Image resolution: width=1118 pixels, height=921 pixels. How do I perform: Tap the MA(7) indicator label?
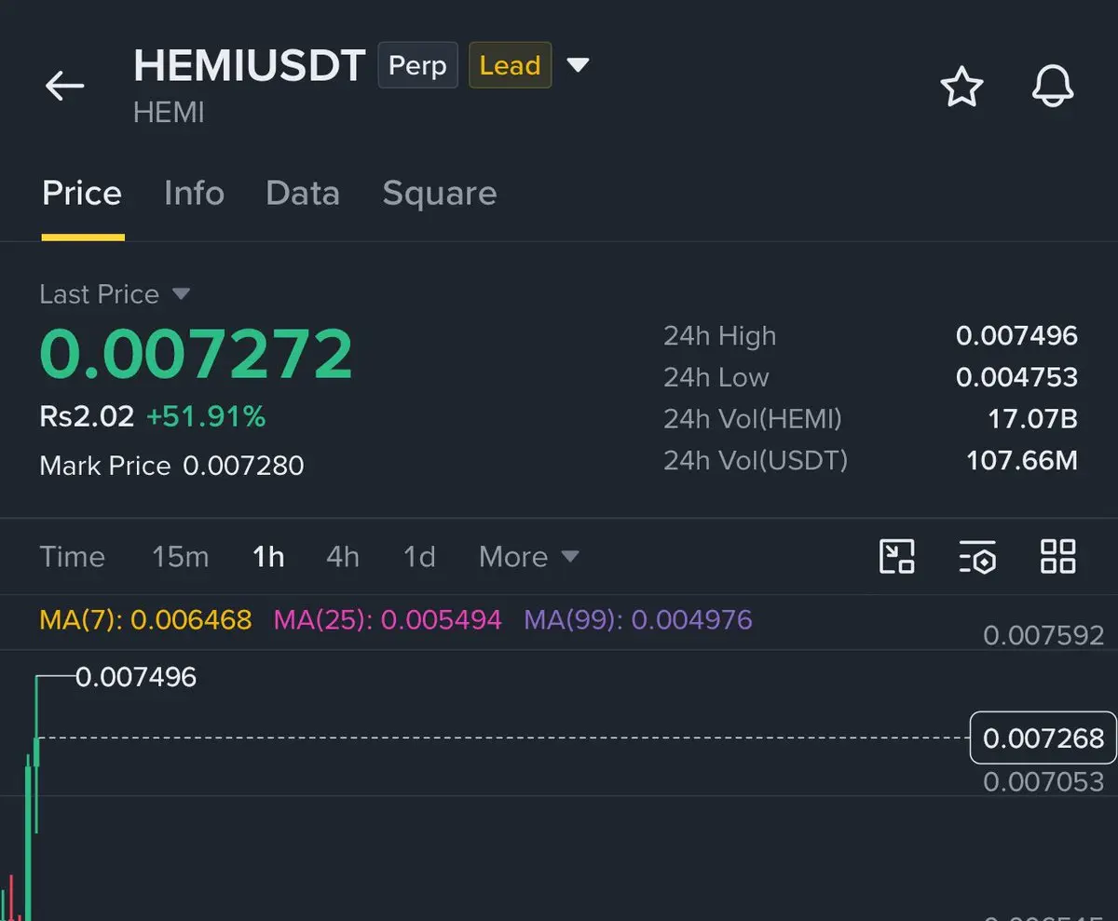pyautogui.click(x=145, y=619)
